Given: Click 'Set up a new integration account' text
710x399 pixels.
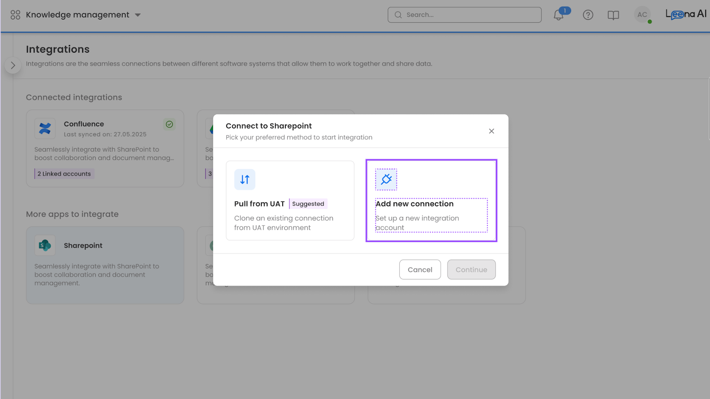Looking at the screenshot, I should [417, 223].
